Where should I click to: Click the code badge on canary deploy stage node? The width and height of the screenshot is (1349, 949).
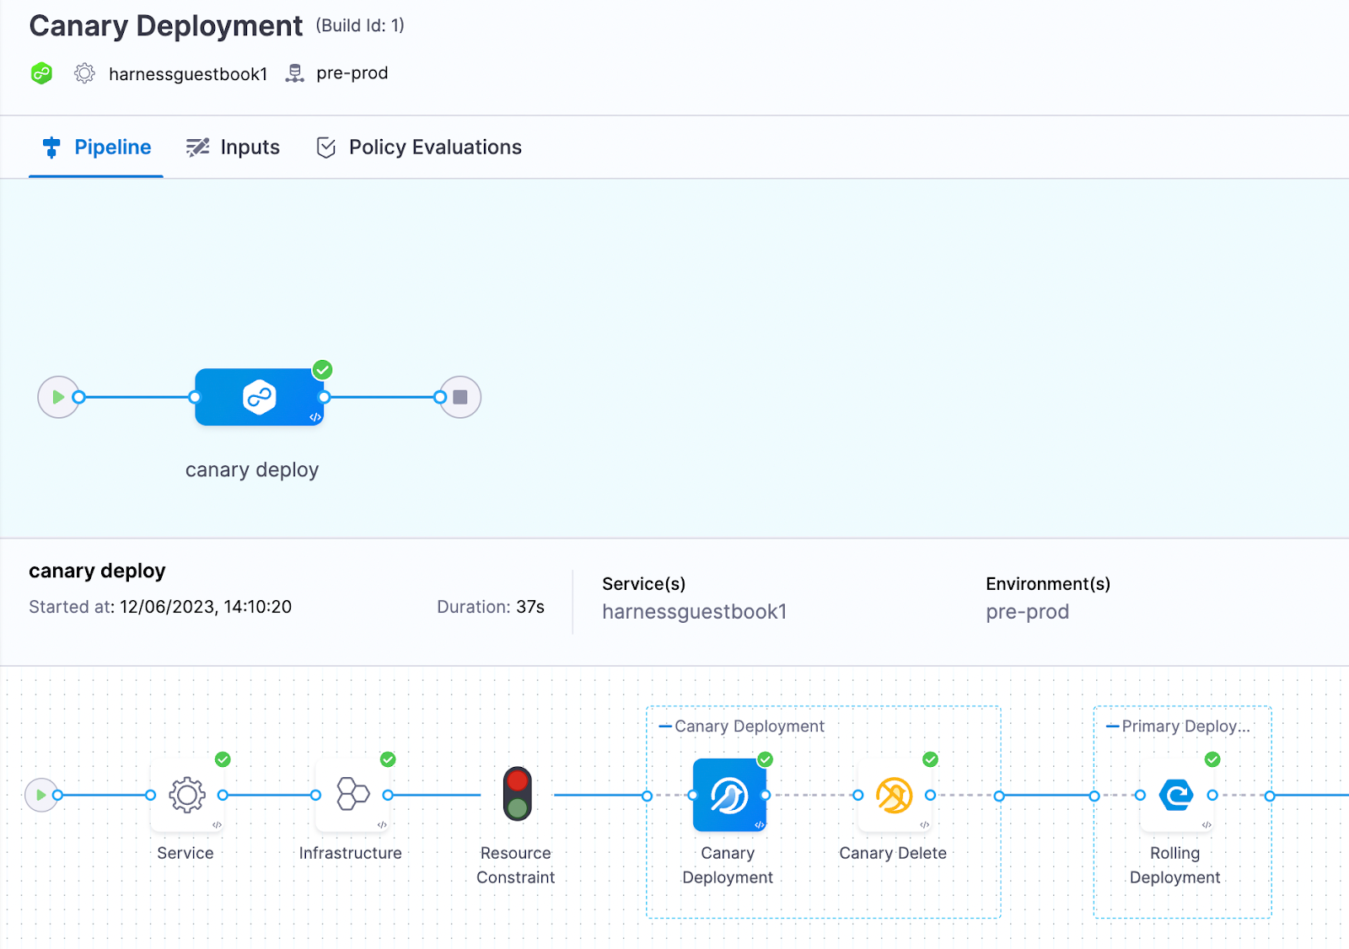pos(314,417)
